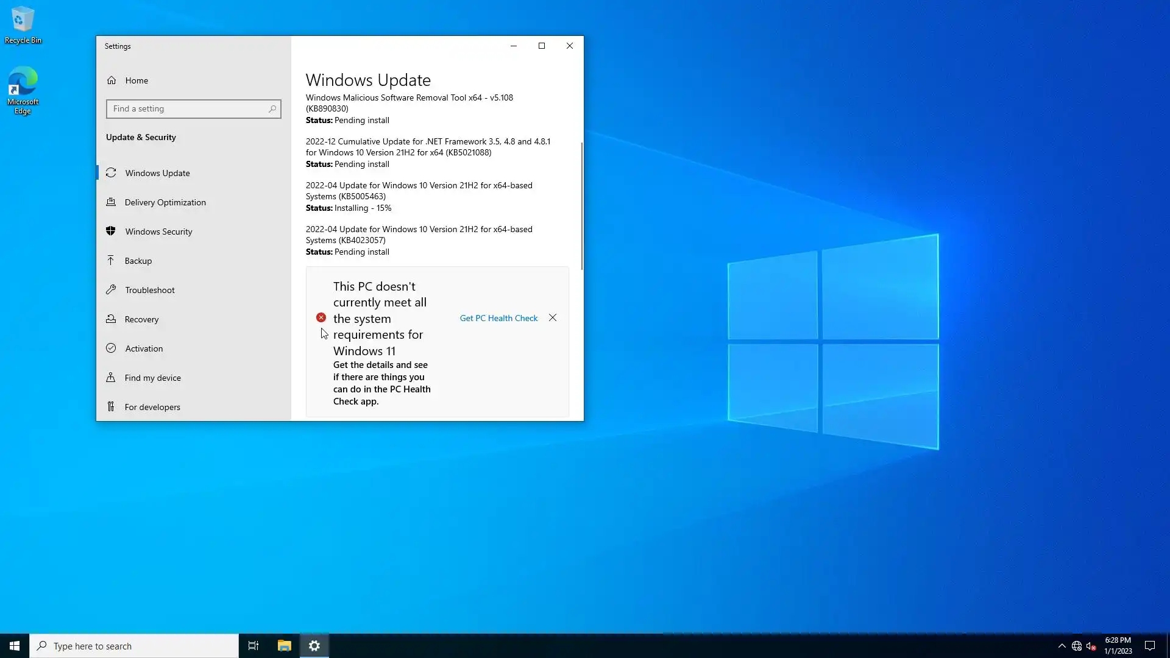This screenshot has height=658, width=1170.
Task: Open the Windows Start menu
Action: pyautogui.click(x=15, y=646)
